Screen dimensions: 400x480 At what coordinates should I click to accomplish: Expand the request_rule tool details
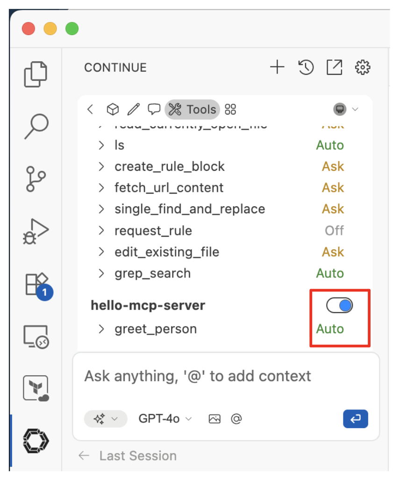(101, 231)
